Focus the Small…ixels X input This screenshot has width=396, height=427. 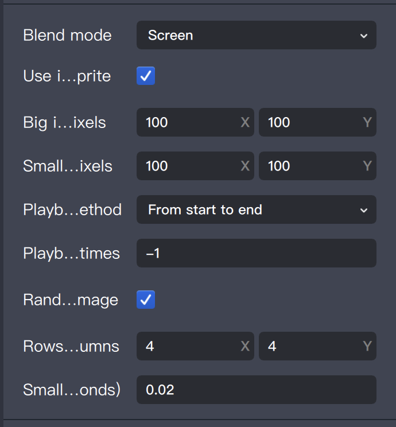pyautogui.click(x=189, y=166)
